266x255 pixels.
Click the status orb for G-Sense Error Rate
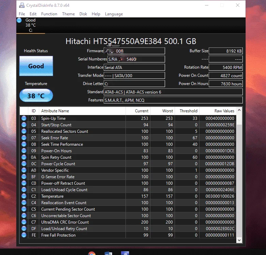pos(24,176)
